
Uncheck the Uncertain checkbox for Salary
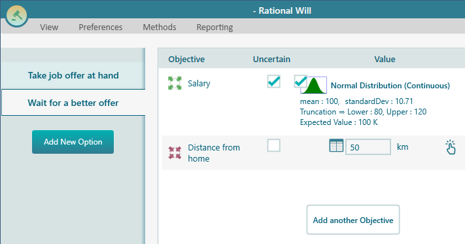(274, 82)
